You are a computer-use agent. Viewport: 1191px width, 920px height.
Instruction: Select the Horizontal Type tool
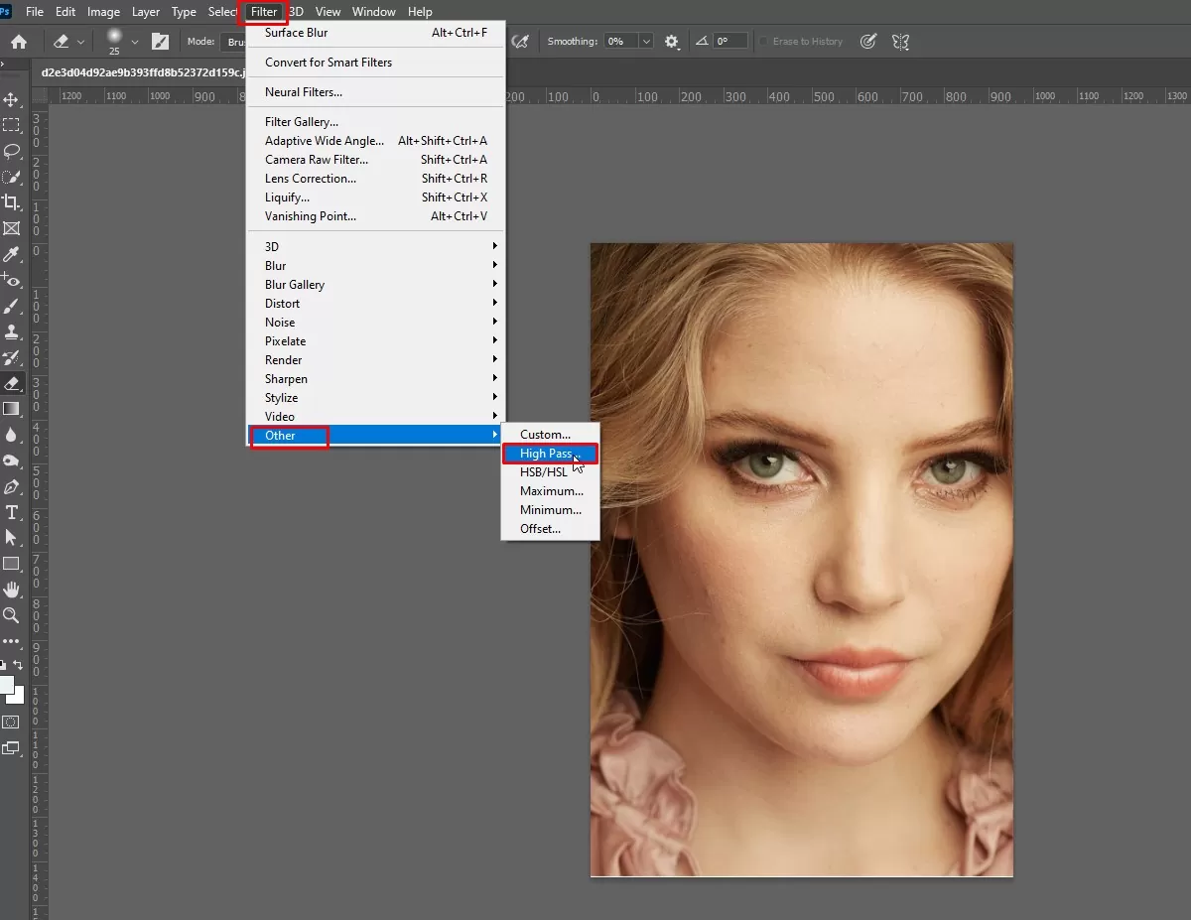12,512
